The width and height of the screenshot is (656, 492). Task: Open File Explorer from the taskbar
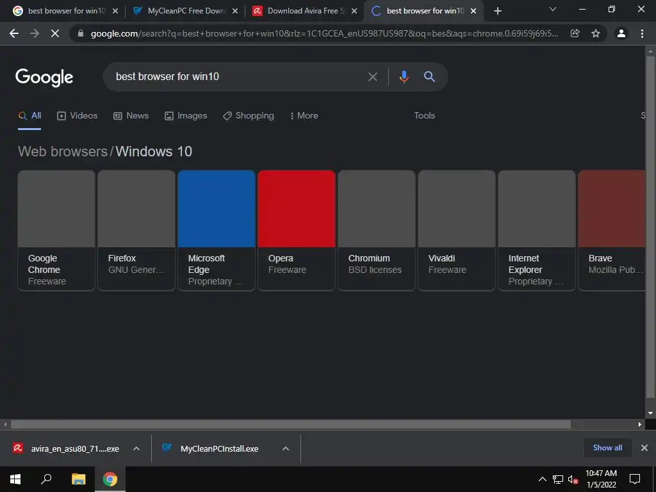click(78, 479)
